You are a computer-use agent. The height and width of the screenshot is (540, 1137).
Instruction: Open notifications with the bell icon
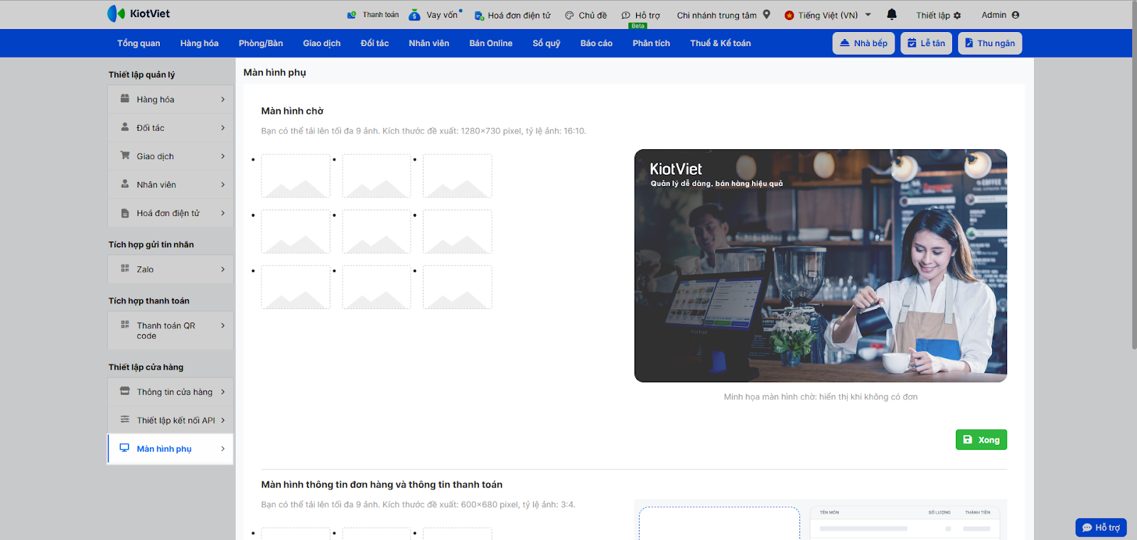coord(892,14)
